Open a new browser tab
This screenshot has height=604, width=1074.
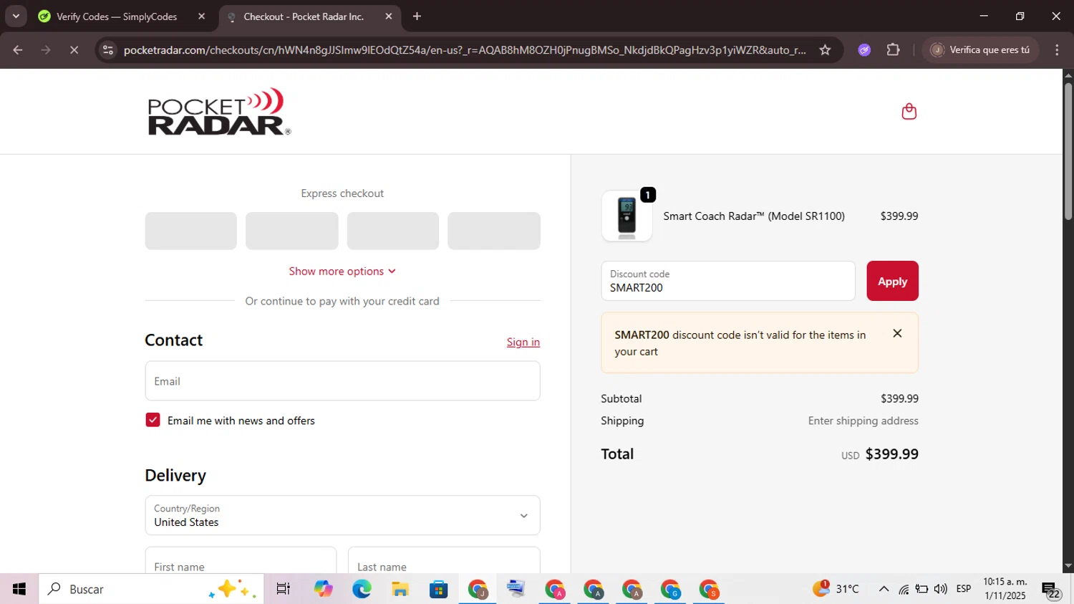pyautogui.click(x=417, y=16)
